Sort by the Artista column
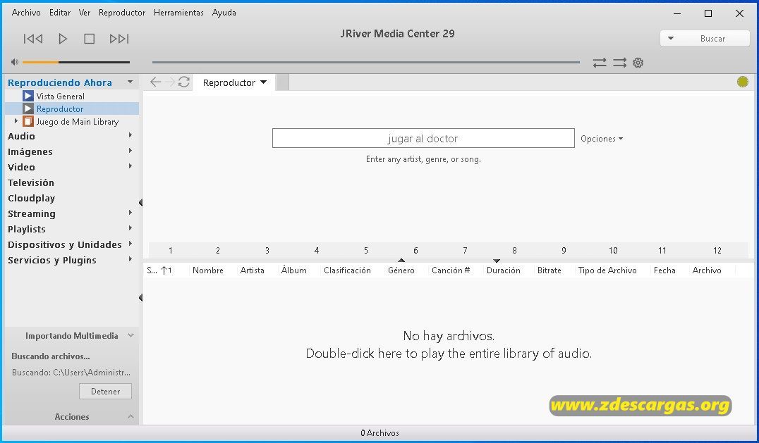Screen dimensions: 759x443 253,270
